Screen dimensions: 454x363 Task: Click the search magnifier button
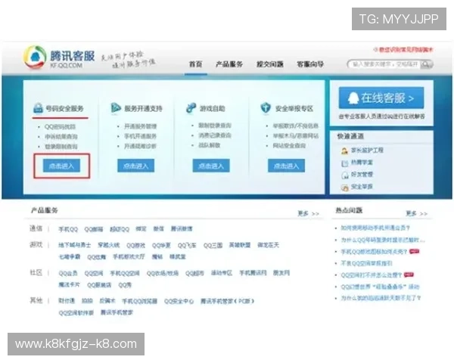426,64
